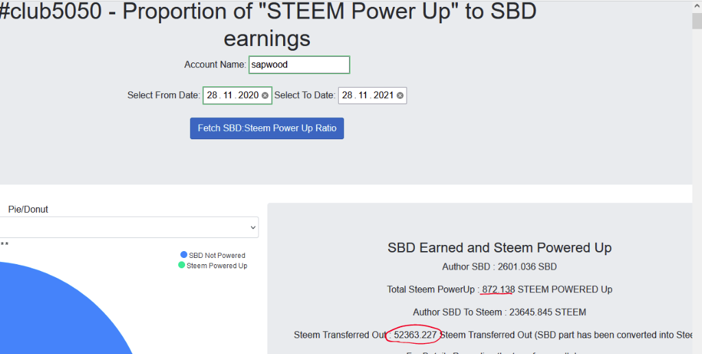Toggle the Steem Powered Up legend label
The width and height of the screenshot is (702, 354).
(x=217, y=265)
